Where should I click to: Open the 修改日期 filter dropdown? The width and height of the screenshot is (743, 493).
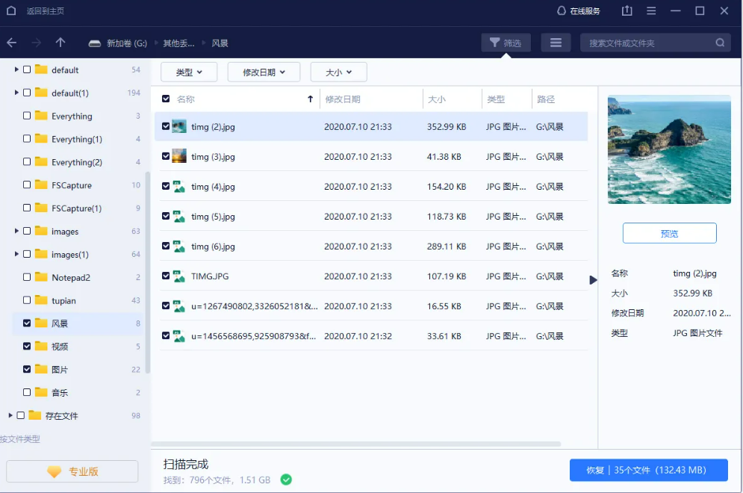tap(264, 72)
